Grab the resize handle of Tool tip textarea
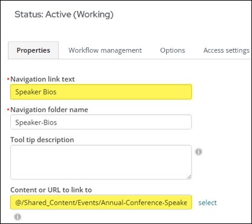This screenshot has width=252, height=224. pyautogui.click(x=189, y=177)
